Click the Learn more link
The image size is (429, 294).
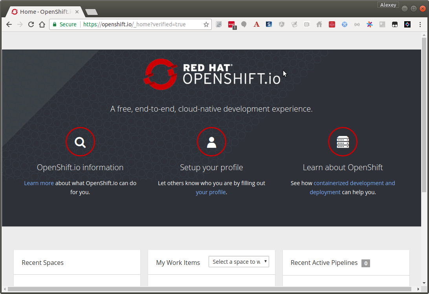38,183
